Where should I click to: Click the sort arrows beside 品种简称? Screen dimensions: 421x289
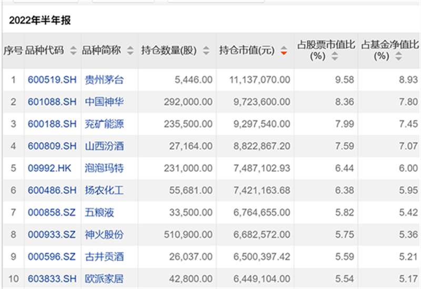pos(130,51)
